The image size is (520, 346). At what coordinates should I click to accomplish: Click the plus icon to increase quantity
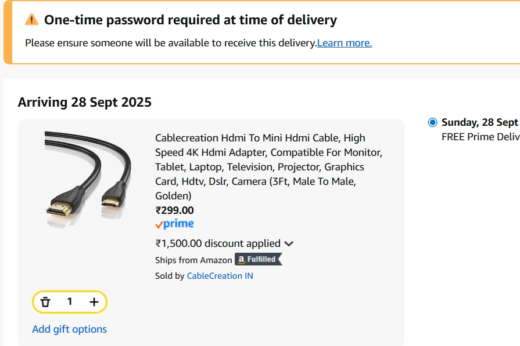click(x=94, y=301)
